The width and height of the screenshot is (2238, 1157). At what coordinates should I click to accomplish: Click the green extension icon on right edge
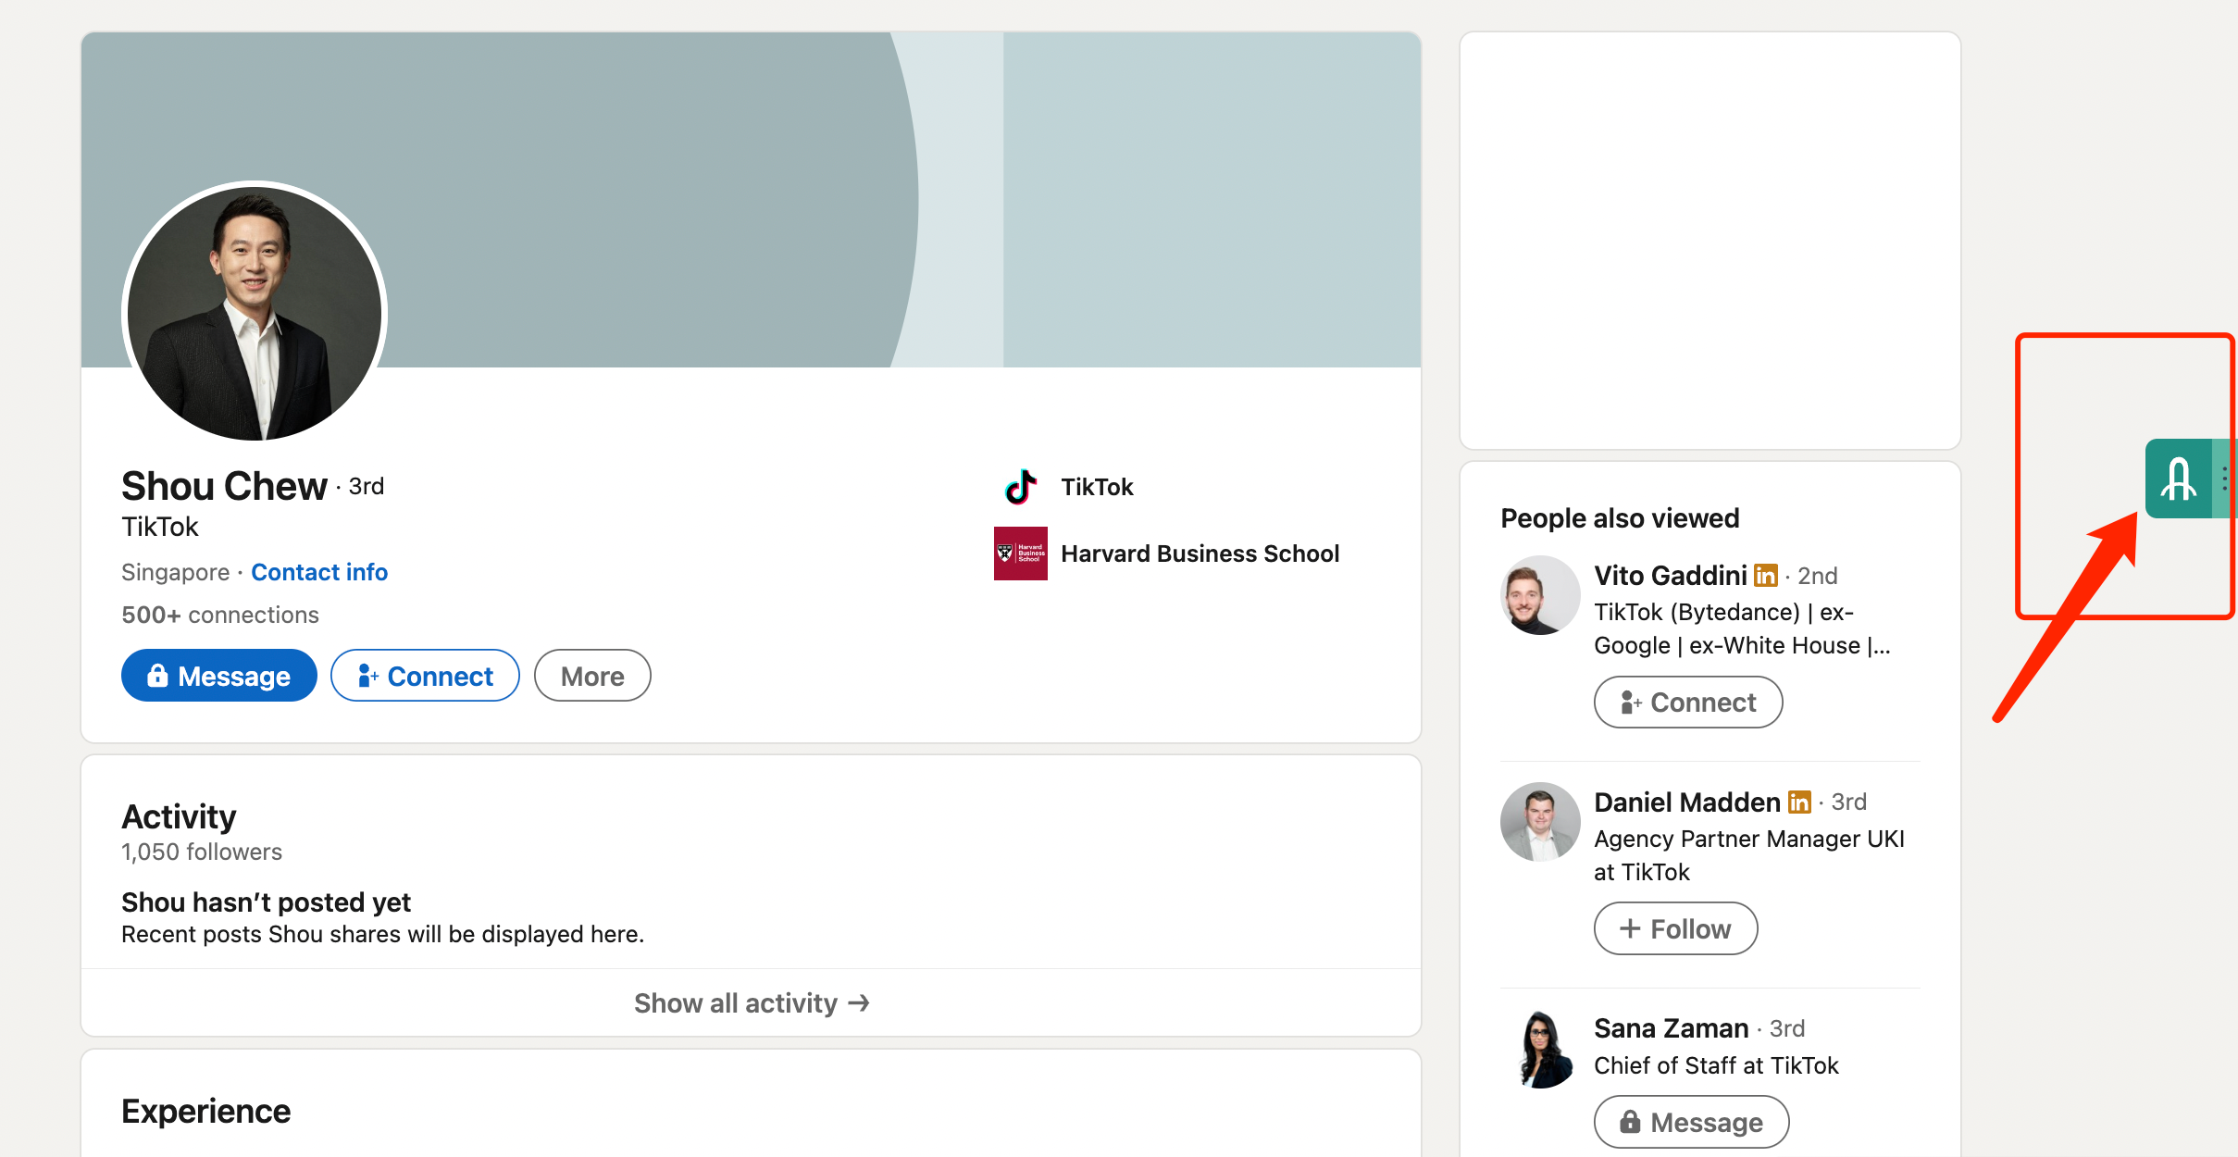2178,479
